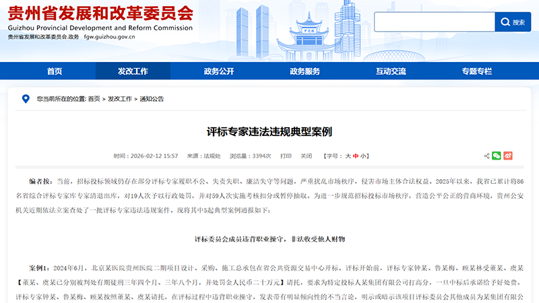539x303 pixels.
Task: Go to 首页 in the breadcrumb
Action: pos(94,99)
